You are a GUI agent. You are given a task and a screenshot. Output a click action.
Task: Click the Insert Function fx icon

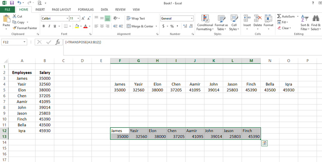58,42
